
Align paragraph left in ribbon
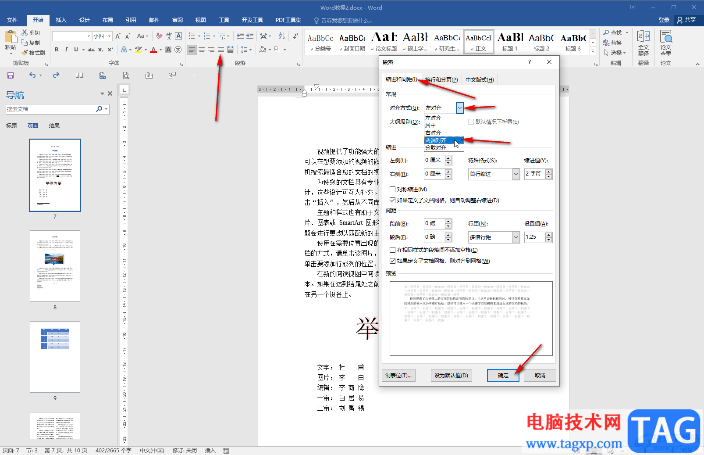192,50
